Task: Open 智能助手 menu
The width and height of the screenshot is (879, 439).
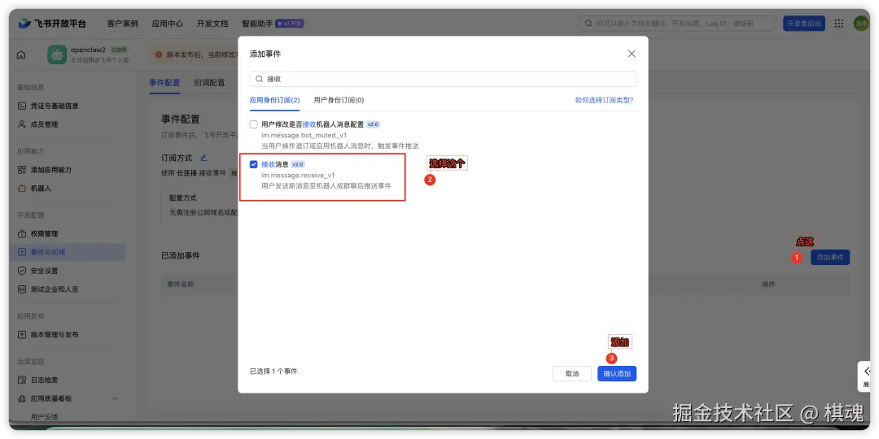Action: (257, 24)
